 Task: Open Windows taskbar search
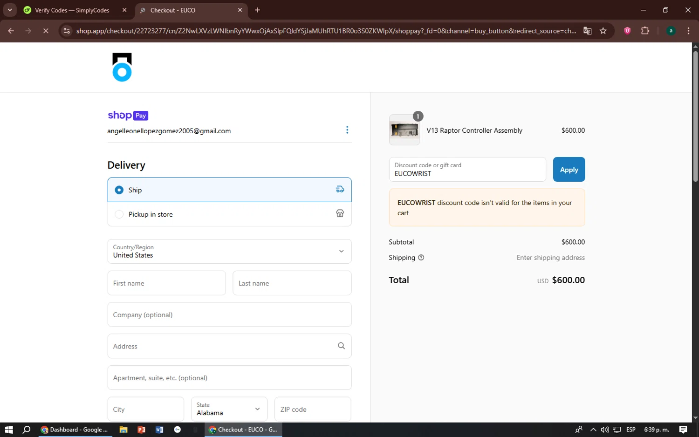pos(27,430)
